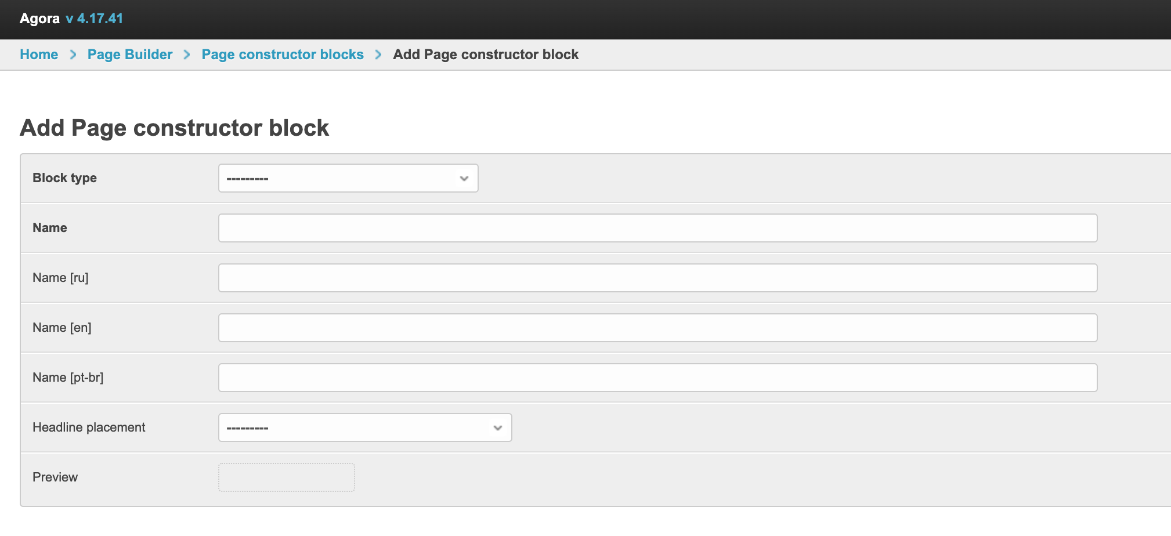
Task: Click the chevron separator right after Home
Action: click(x=73, y=55)
